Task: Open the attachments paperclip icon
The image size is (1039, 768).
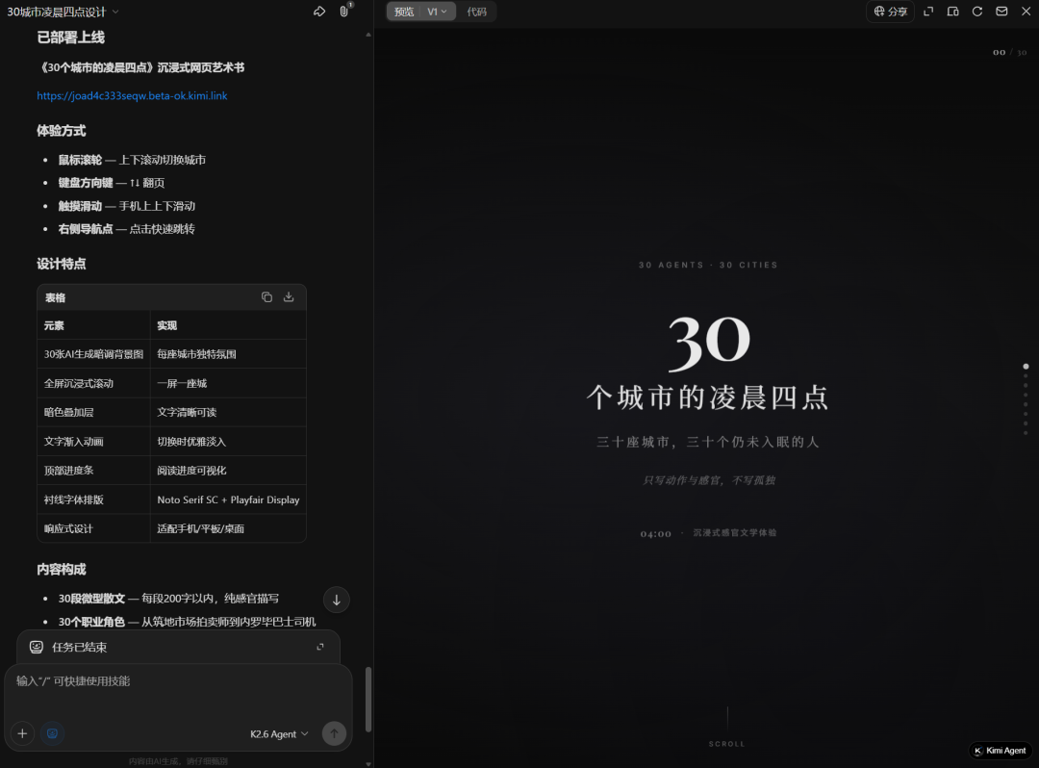Action: click(344, 12)
